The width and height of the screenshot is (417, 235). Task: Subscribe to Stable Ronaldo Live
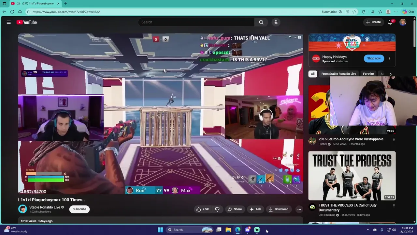79,209
